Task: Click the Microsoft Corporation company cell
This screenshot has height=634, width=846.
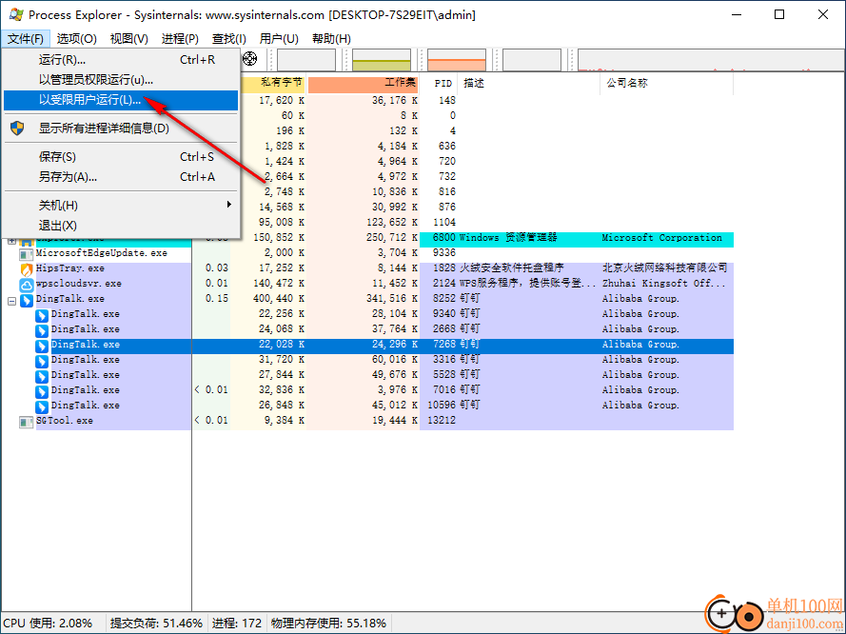Action: (661, 238)
